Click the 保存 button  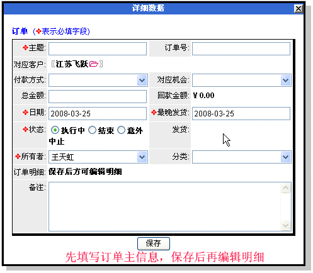tap(154, 243)
